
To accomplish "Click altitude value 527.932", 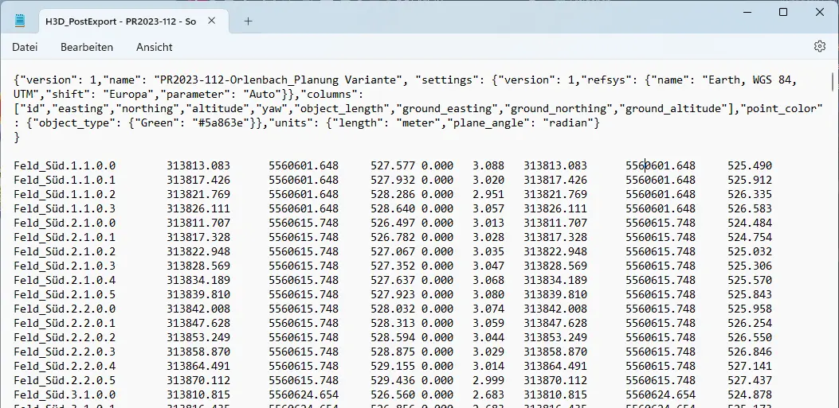I will pos(393,180).
